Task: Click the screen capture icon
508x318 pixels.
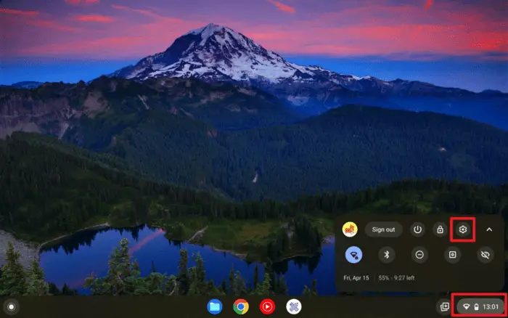Action: 453,255
